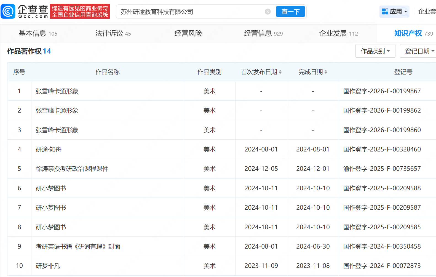Select the 知识产权 tab
This screenshot has width=436, height=277.
click(x=414, y=33)
